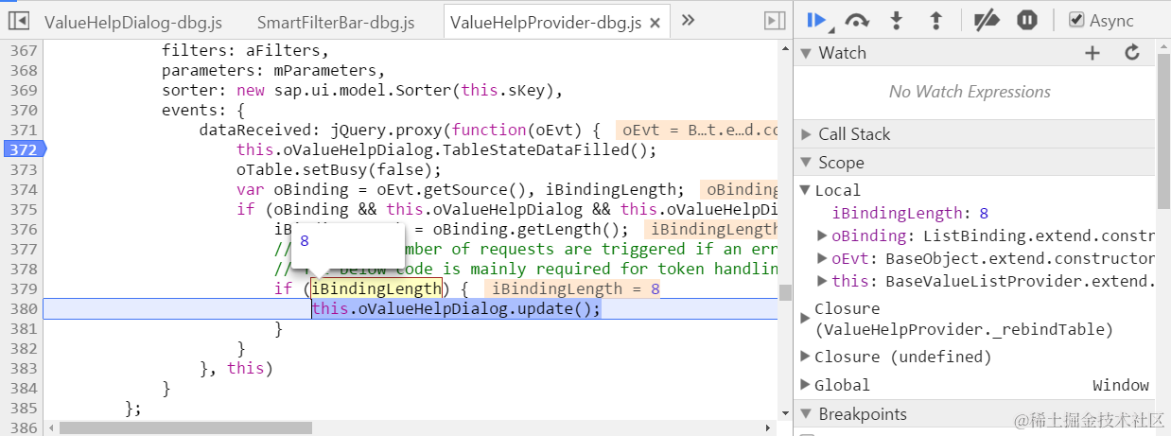Collapse the Scope section
The height and width of the screenshot is (436, 1171).
point(806,163)
